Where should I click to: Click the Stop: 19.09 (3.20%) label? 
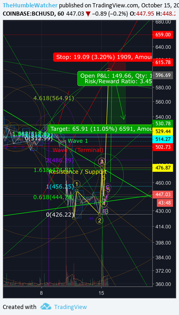pyautogui.click(x=103, y=57)
